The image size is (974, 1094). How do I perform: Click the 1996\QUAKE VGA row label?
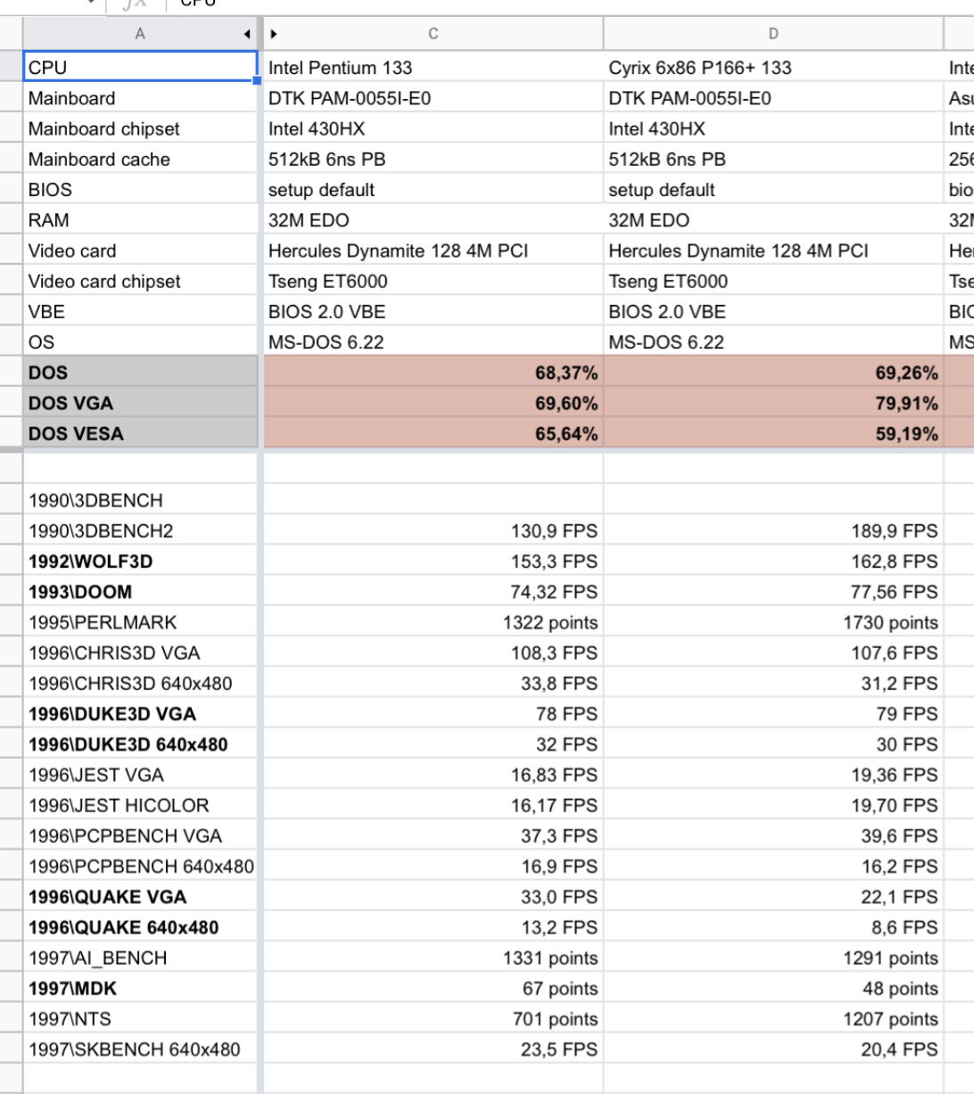pyautogui.click(x=140, y=896)
